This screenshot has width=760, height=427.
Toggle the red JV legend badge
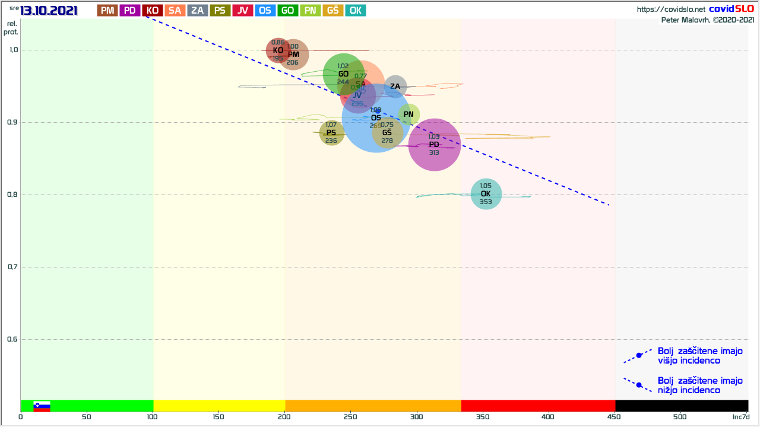point(243,10)
